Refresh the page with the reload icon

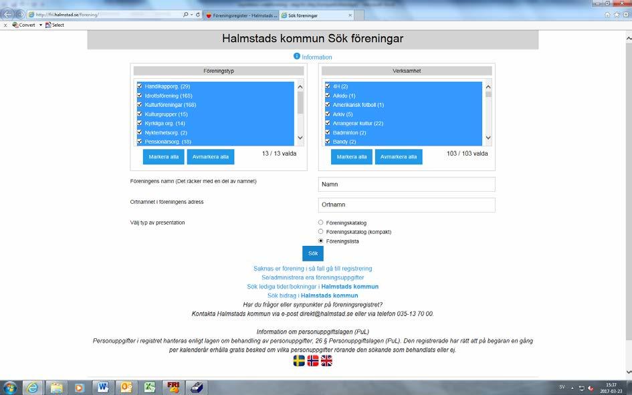(198, 15)
